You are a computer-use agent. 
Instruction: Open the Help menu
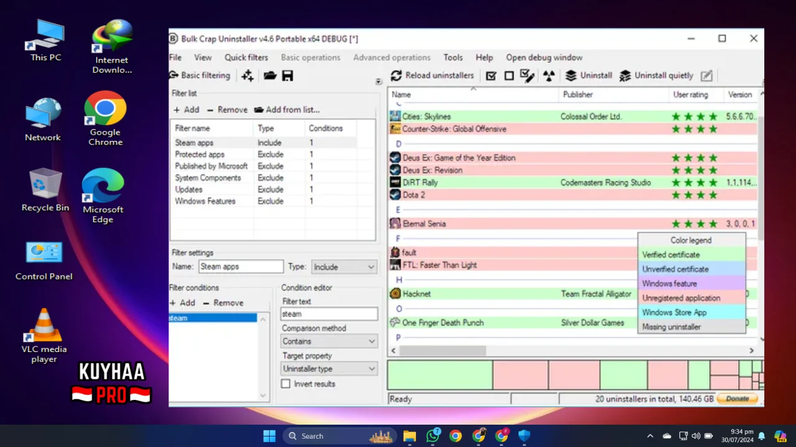(484, 57)
